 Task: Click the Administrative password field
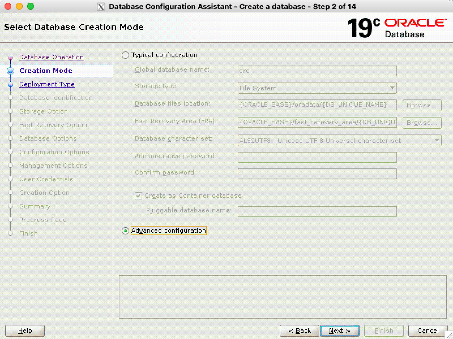317,157
